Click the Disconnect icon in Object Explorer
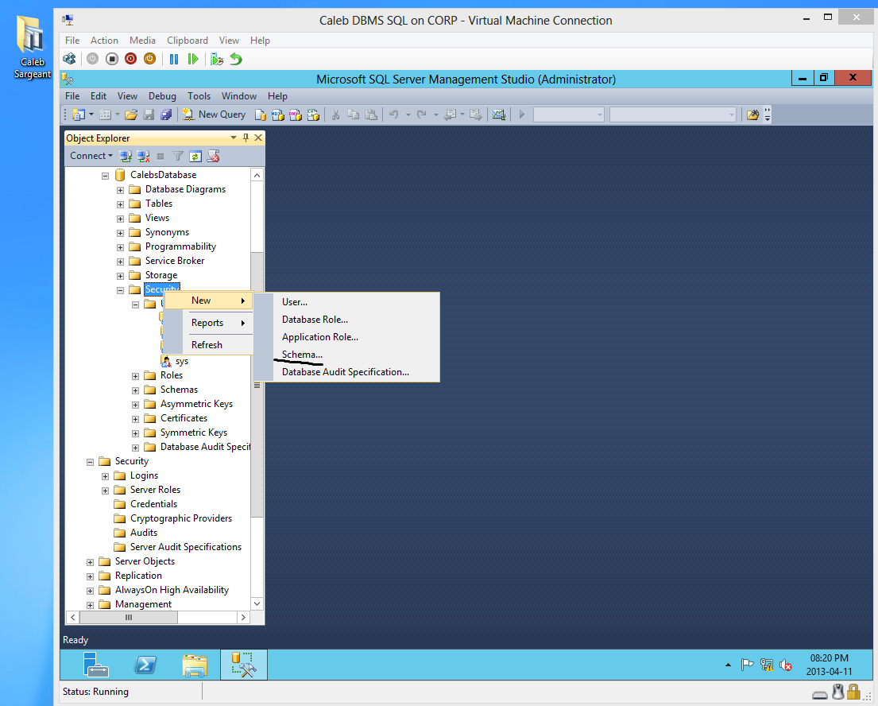 [x=144, y=157]
